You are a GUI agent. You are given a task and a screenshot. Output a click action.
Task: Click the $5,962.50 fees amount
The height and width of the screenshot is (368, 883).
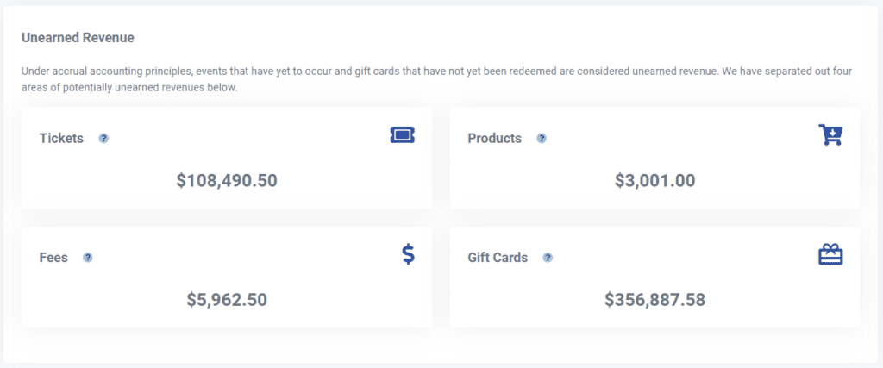(227, 300)
